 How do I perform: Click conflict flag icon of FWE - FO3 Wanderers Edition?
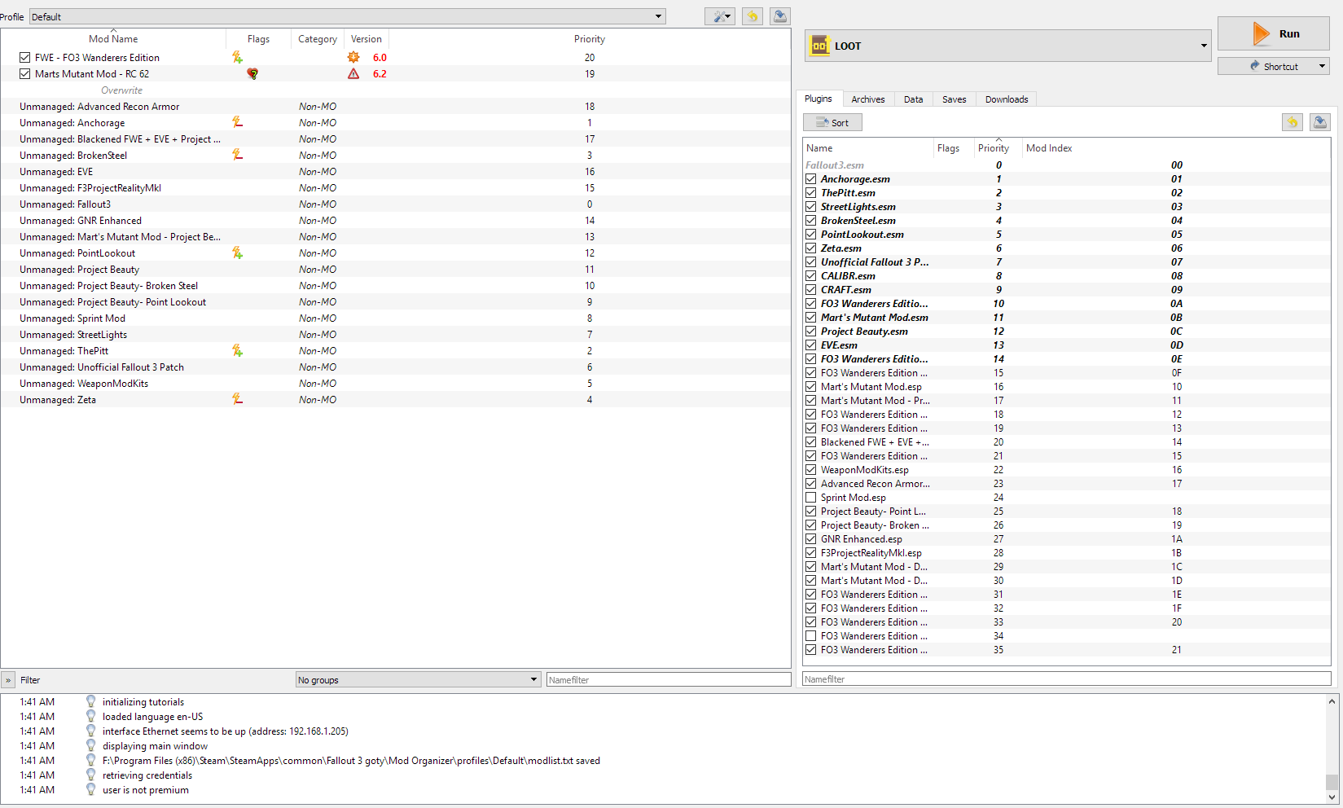click(x=237, y=57)
